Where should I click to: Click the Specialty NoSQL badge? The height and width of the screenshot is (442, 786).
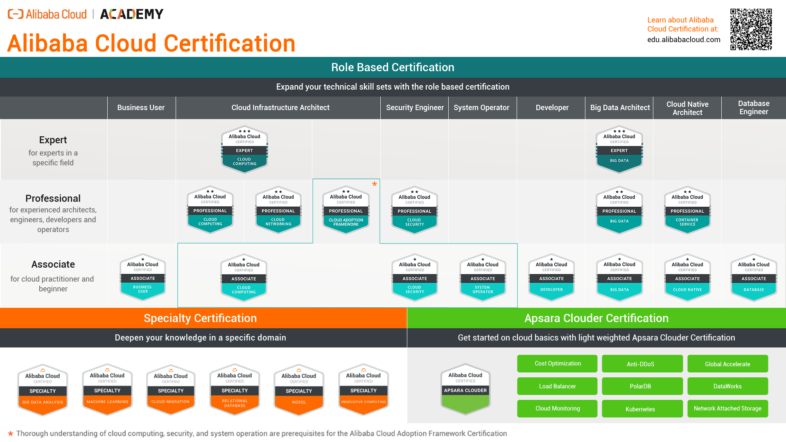(299, 389)
